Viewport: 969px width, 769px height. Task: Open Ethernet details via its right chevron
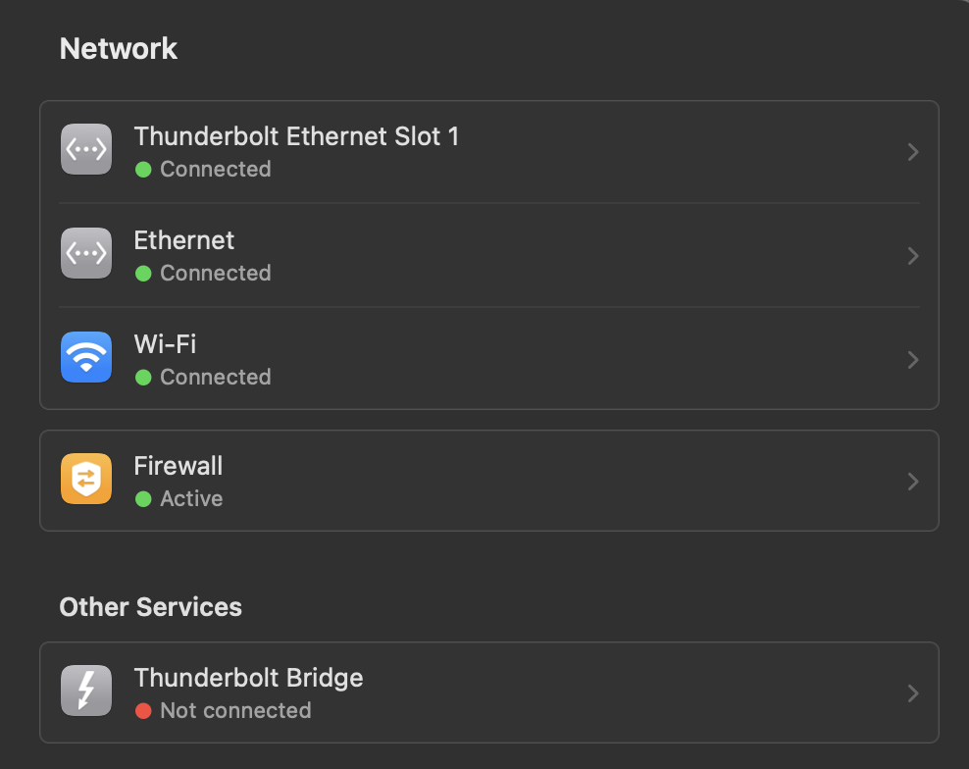913,256
